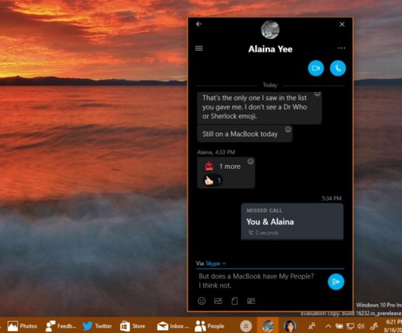Image resolution: width=402 pixels, height=333 pixels.
Task: Go back with the arrow button
Action: 199,25
